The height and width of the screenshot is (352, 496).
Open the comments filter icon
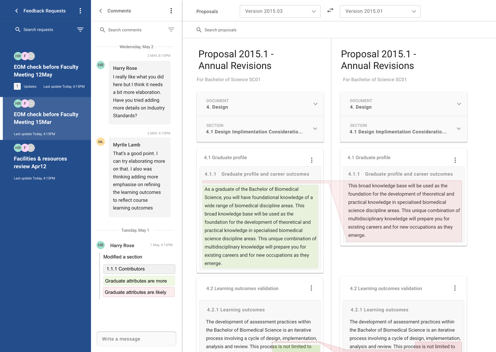(x=171, y=30)
